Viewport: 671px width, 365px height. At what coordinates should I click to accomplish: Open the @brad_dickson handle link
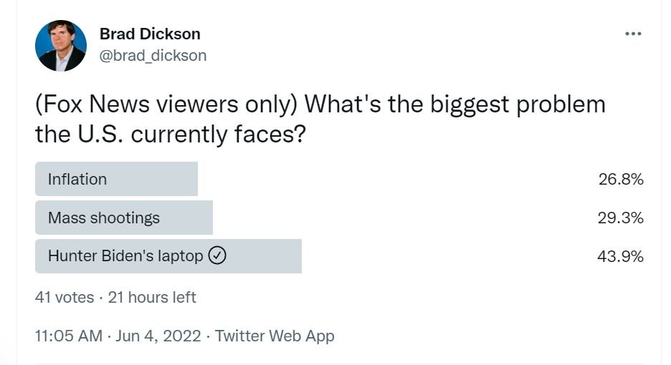[153, 55]
